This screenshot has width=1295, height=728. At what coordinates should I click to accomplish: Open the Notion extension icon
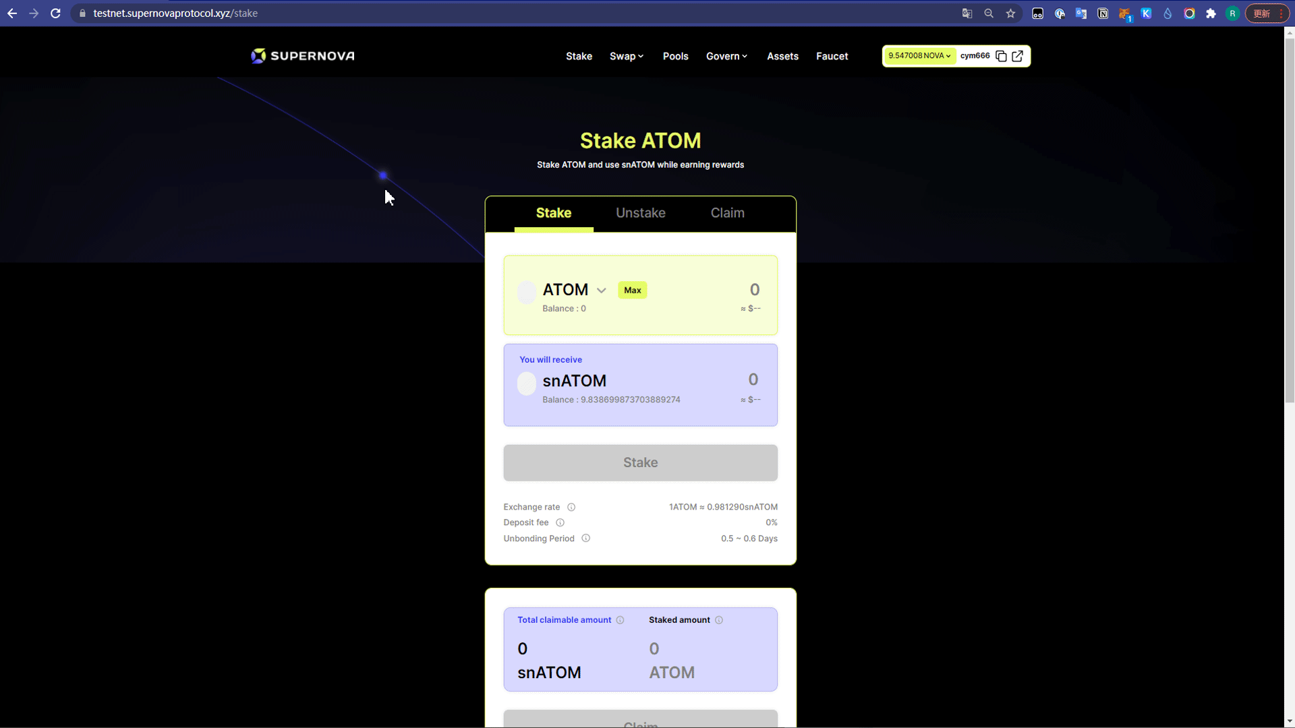coord(1103,13)
